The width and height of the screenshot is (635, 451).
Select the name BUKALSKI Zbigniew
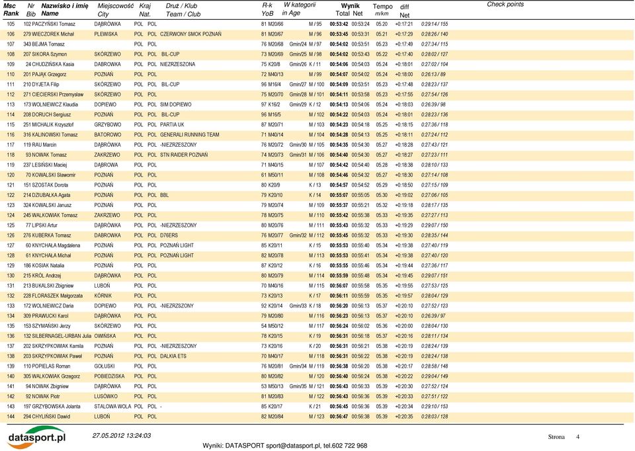pos(53,286)
